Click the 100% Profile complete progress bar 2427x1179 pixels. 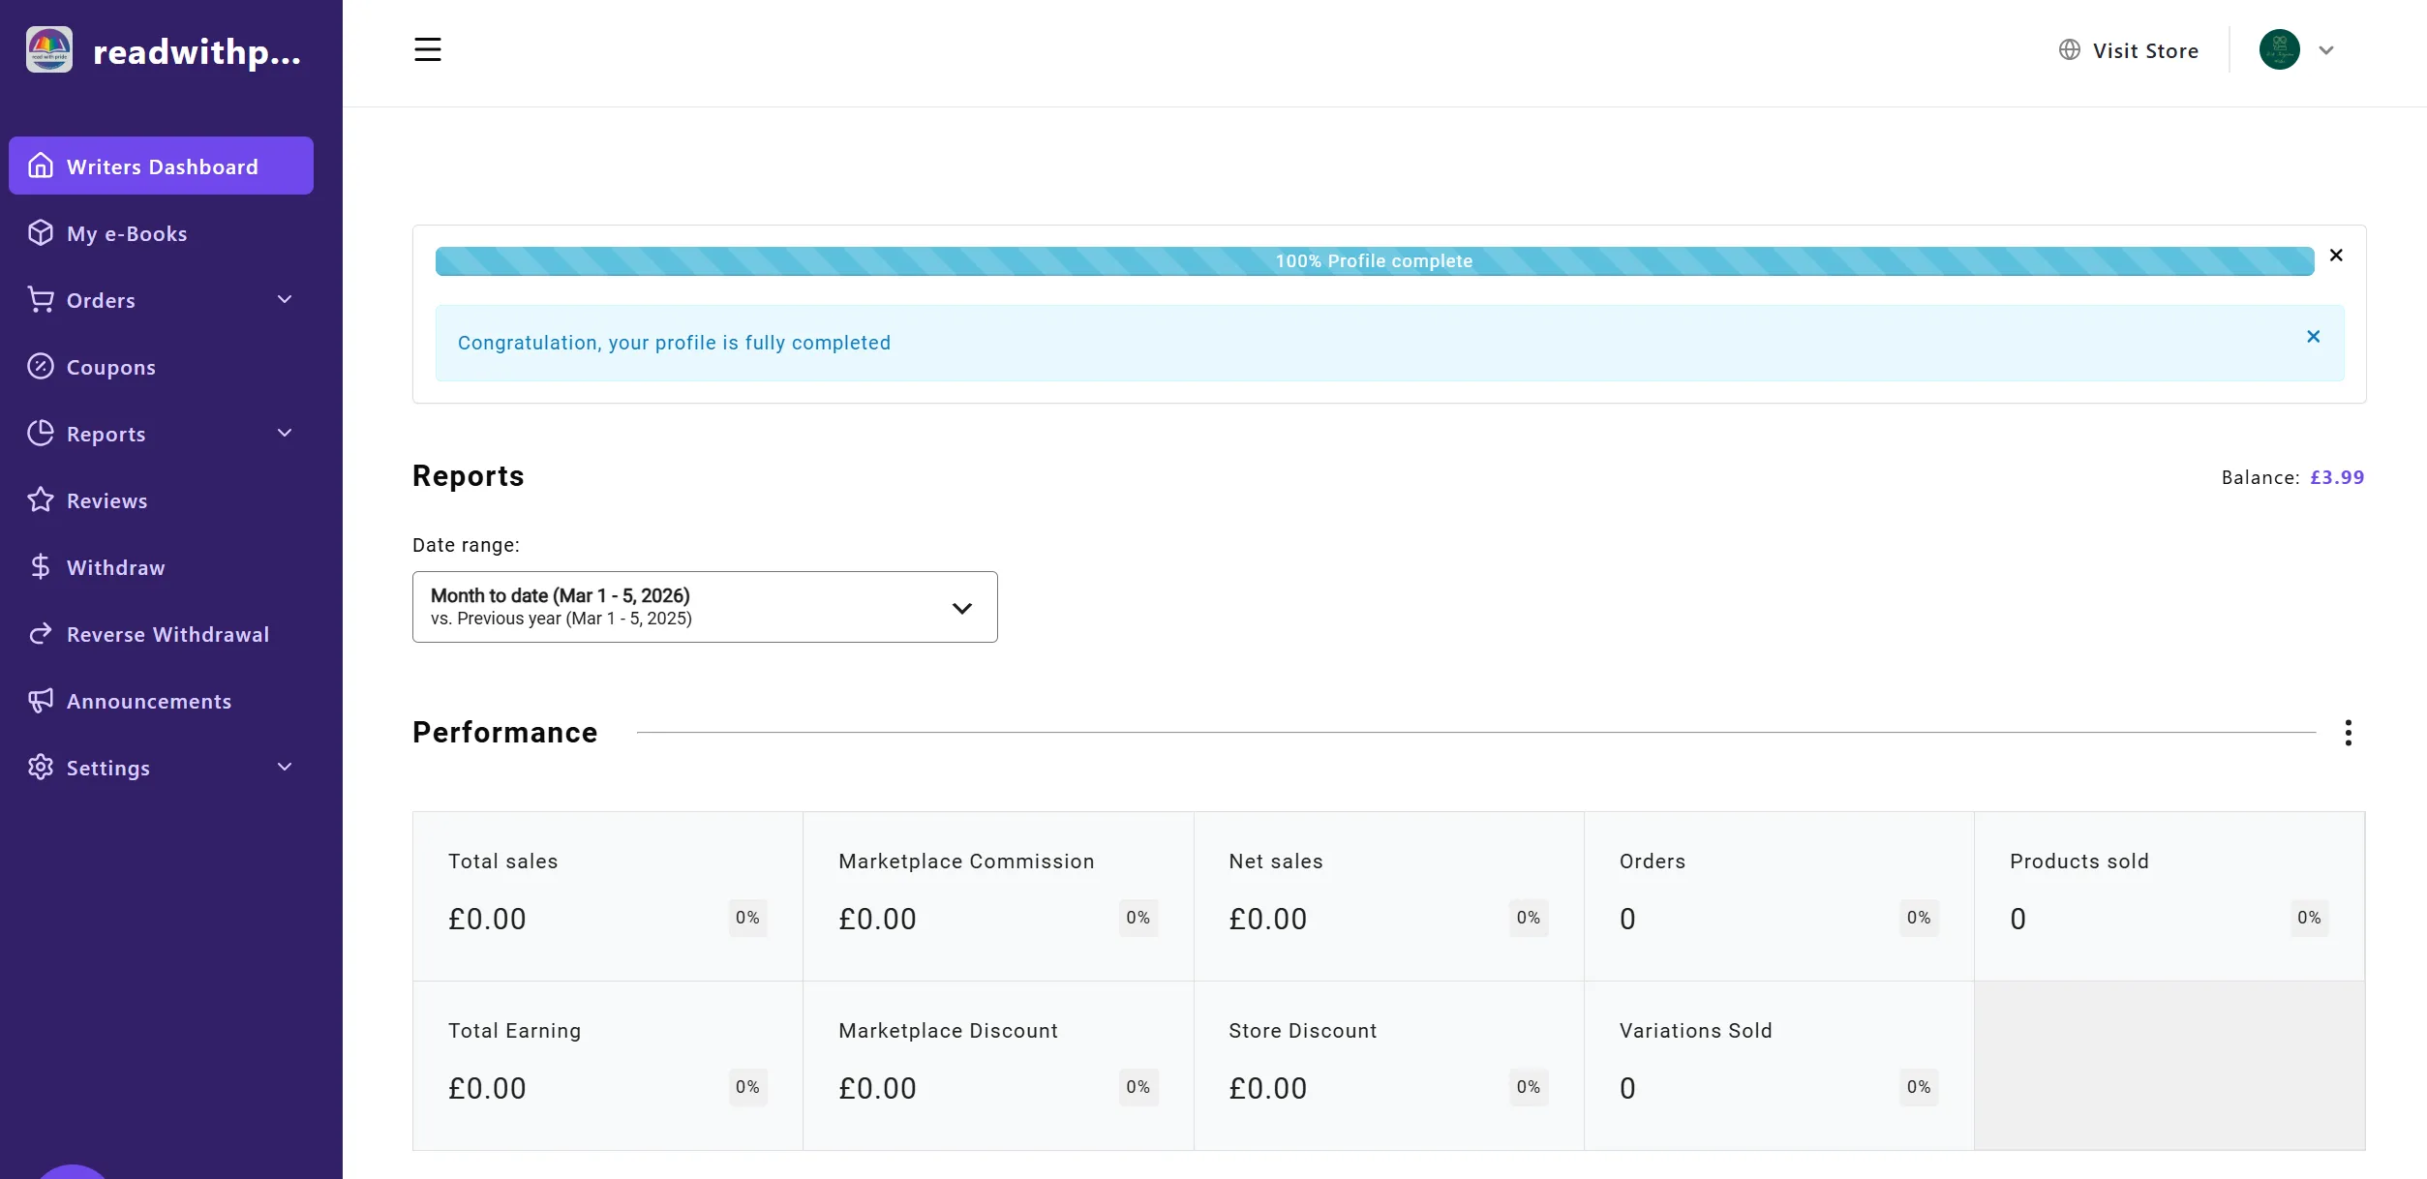point(1374,261)
